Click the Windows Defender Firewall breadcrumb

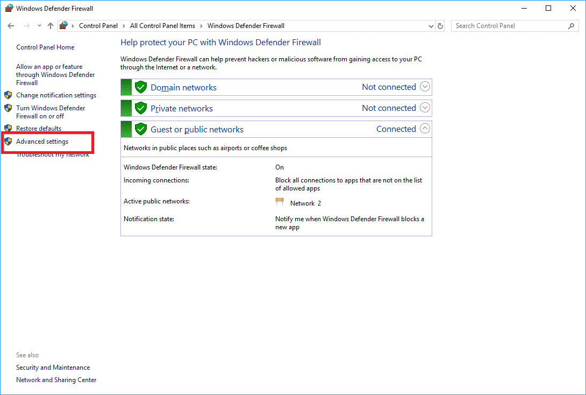point(246,26)
